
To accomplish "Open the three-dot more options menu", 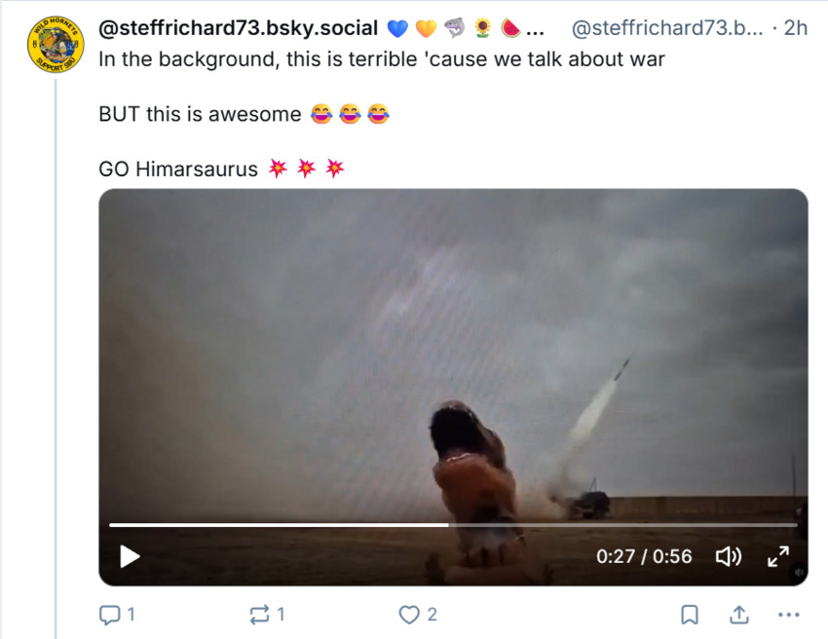I will [x=789, y=615].
